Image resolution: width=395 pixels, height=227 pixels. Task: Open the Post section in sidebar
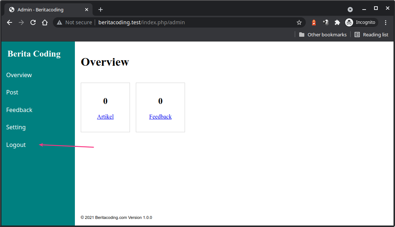coord(12,92)
